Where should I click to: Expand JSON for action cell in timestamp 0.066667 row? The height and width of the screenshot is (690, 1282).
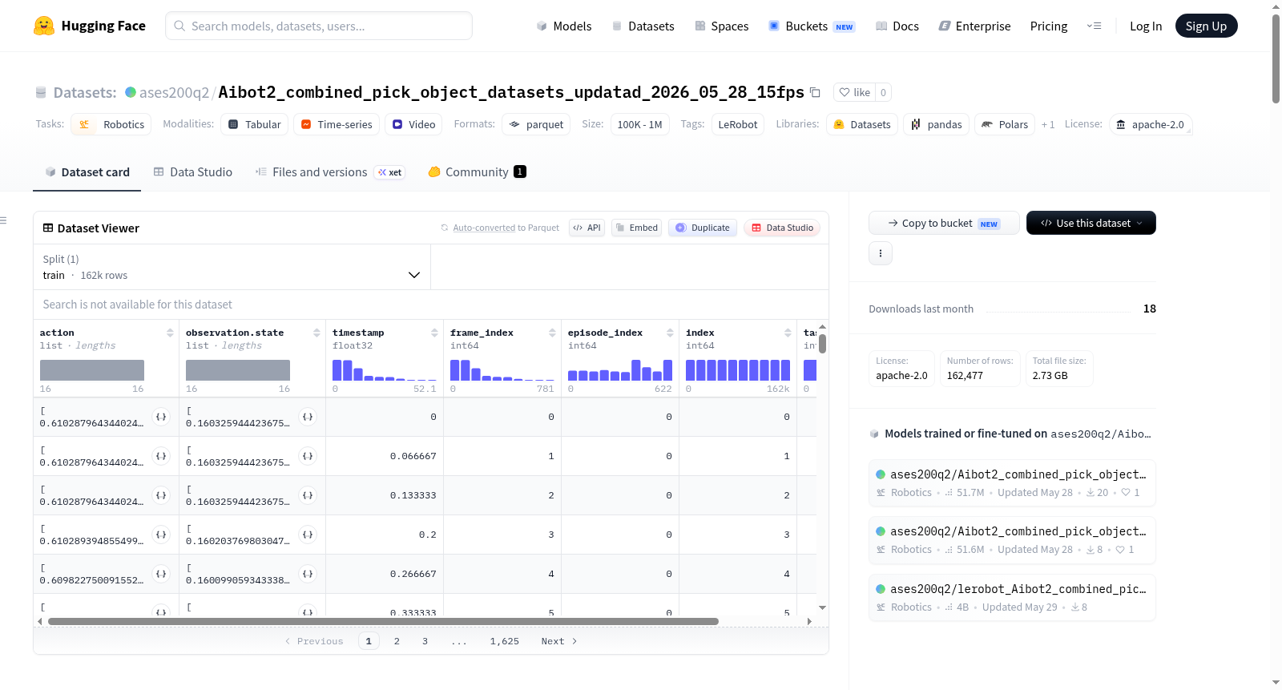pyautogui.click(x=161, y=456)
